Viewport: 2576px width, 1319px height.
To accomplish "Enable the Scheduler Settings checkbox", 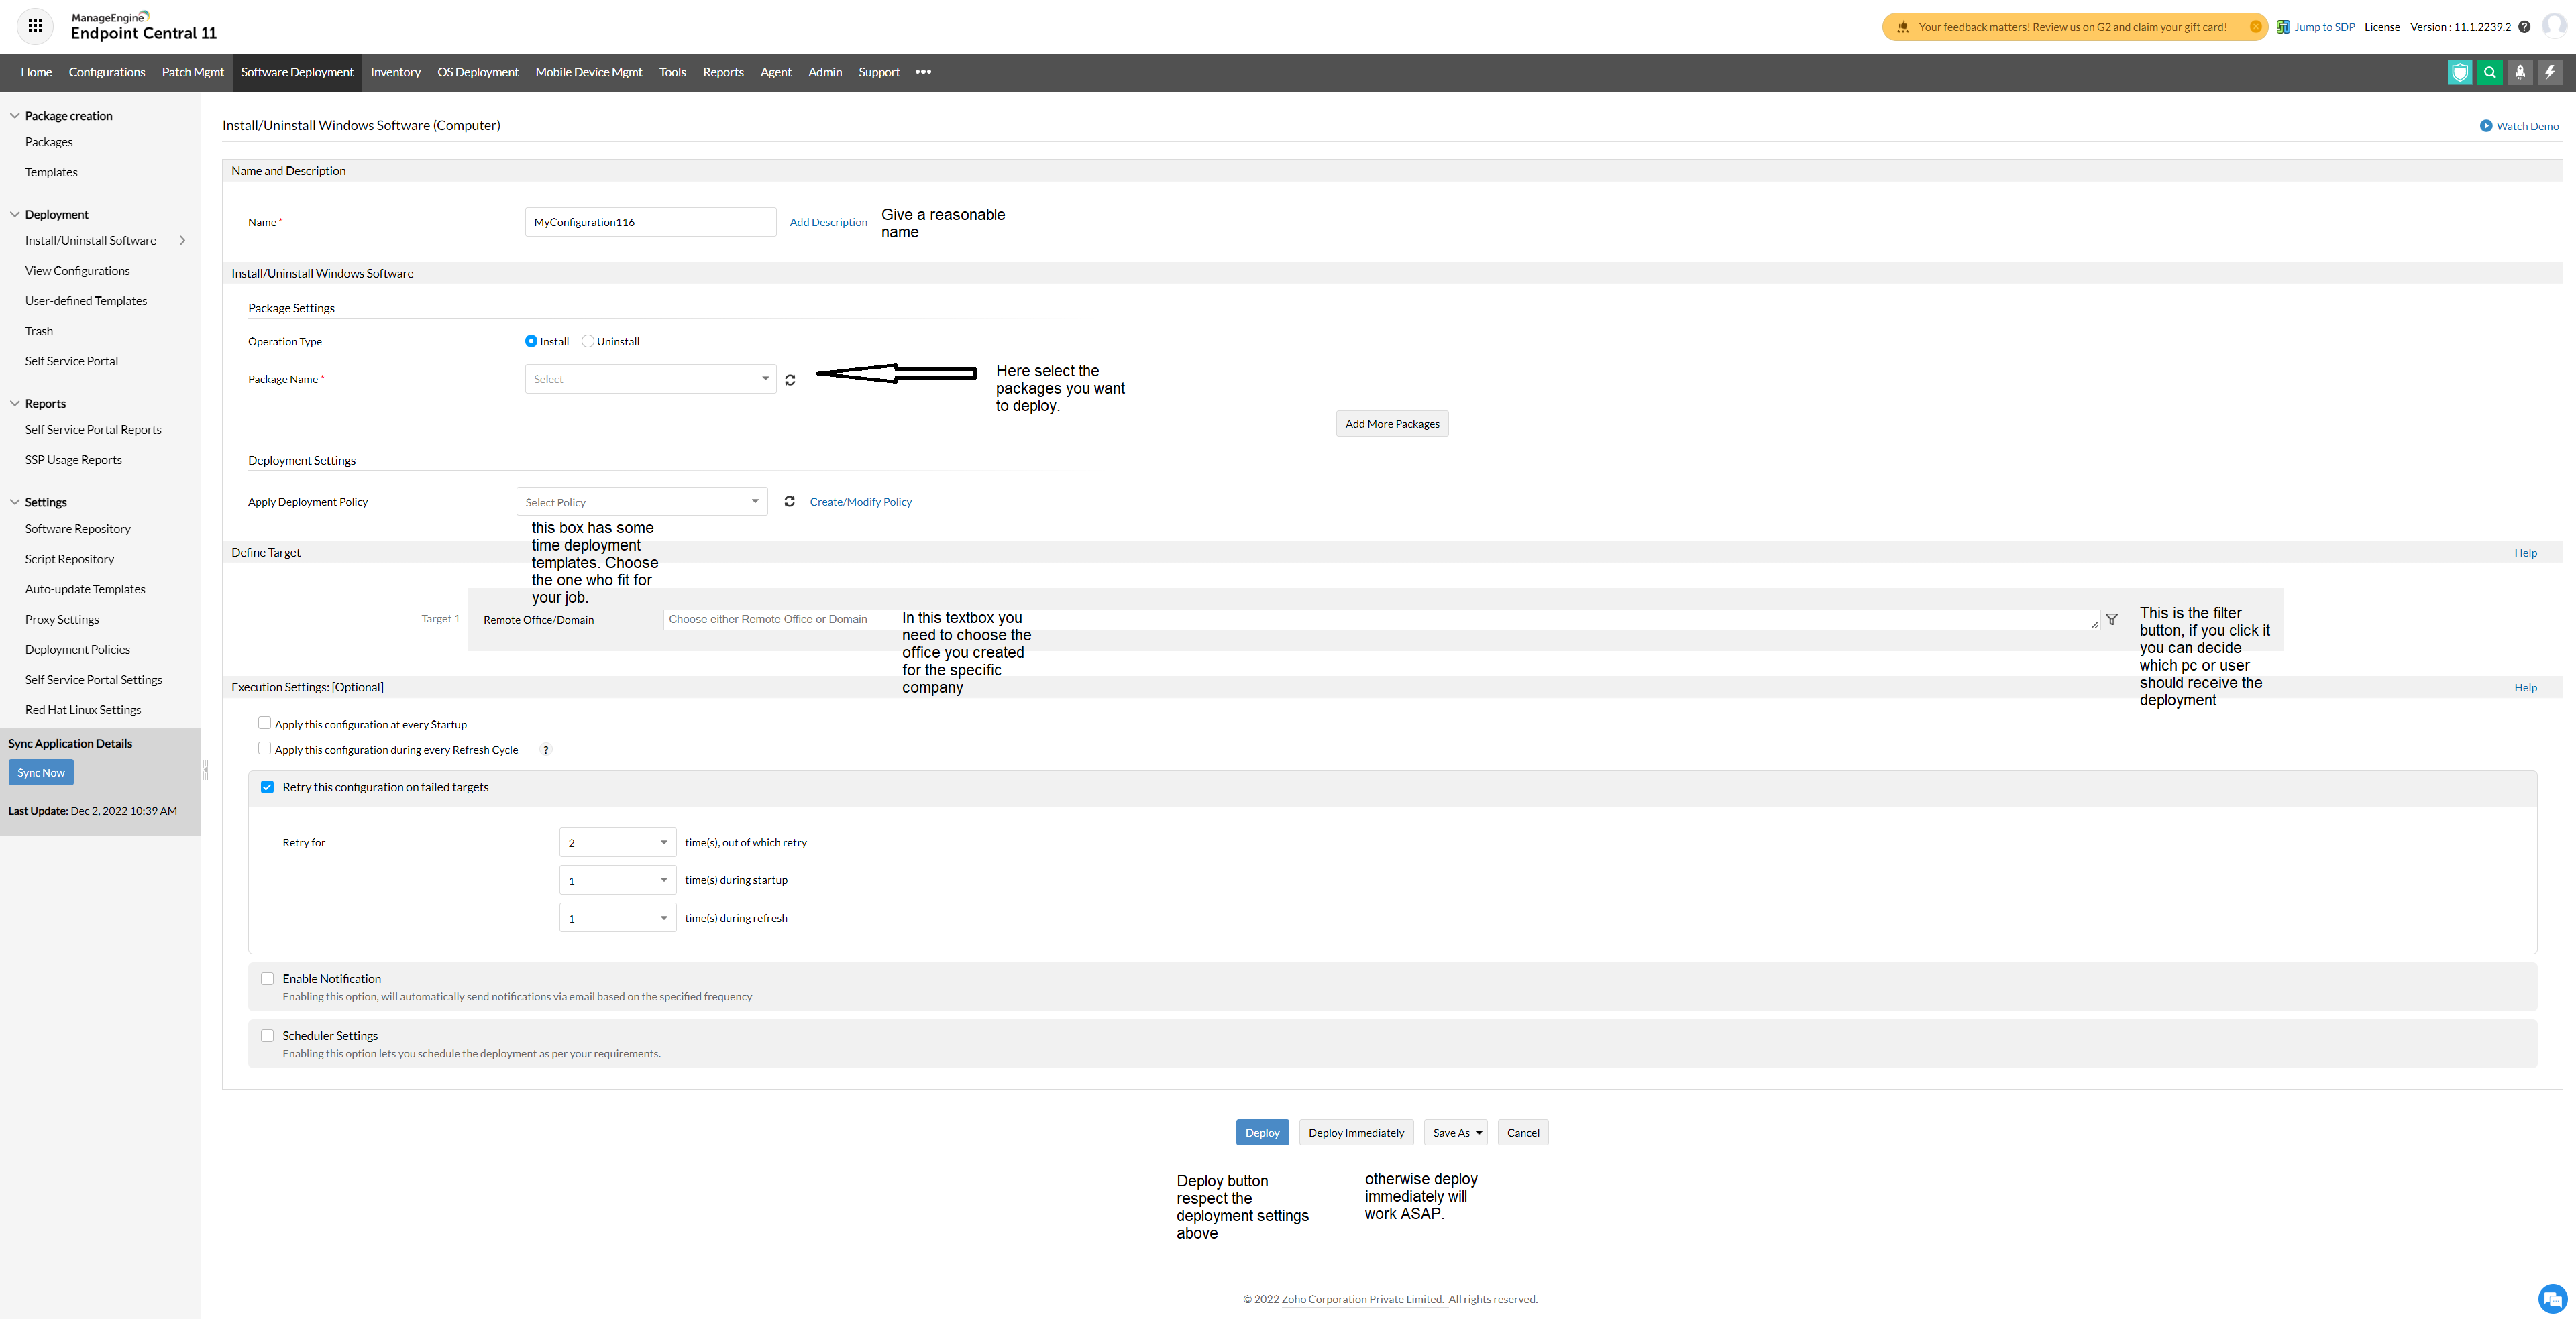I will (x=267, y=1036).
